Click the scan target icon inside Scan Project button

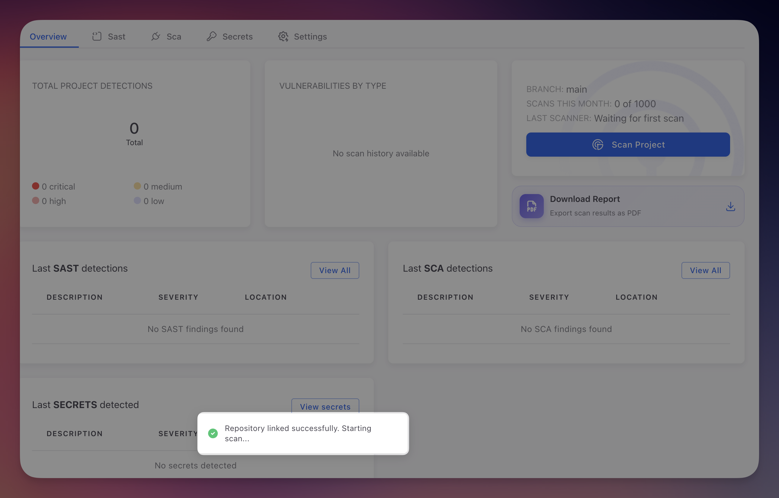tap(598, 145)
